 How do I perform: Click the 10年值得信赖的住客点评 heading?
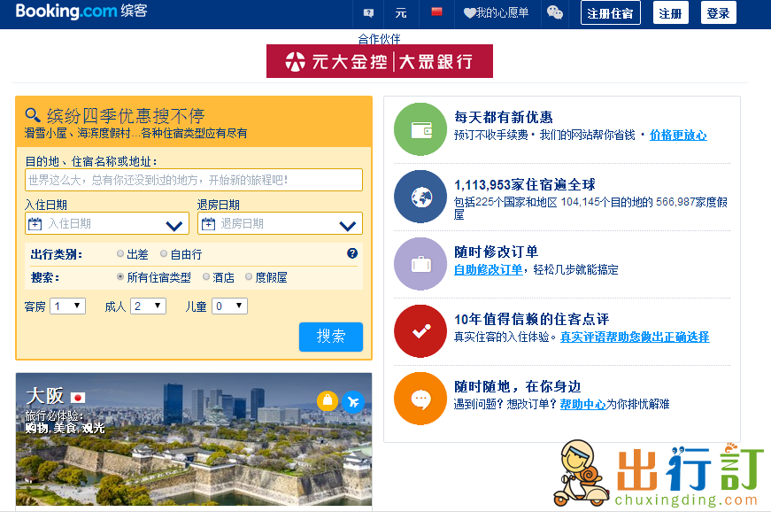pyautogui.click(x=531, y=319)
